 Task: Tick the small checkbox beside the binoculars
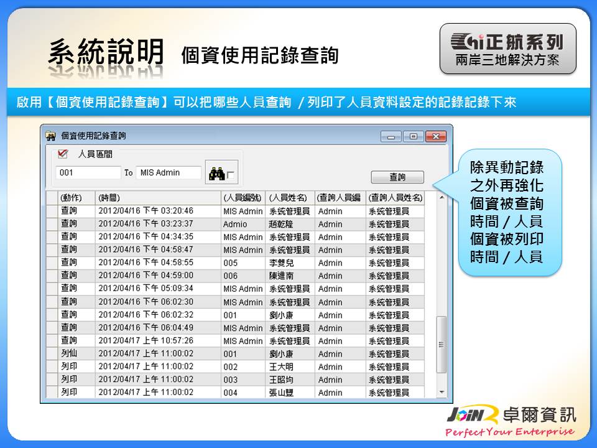tap(231, 175)
